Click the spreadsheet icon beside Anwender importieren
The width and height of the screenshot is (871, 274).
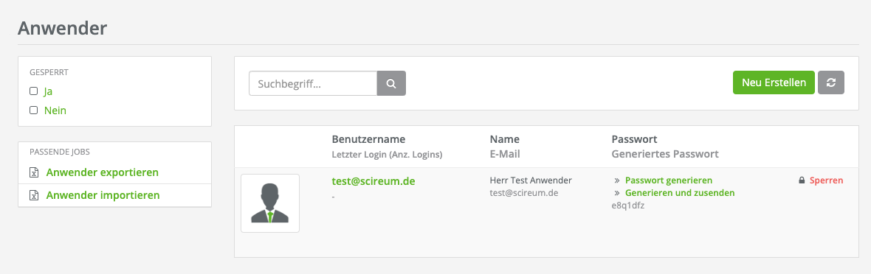(x=33, y=195)
